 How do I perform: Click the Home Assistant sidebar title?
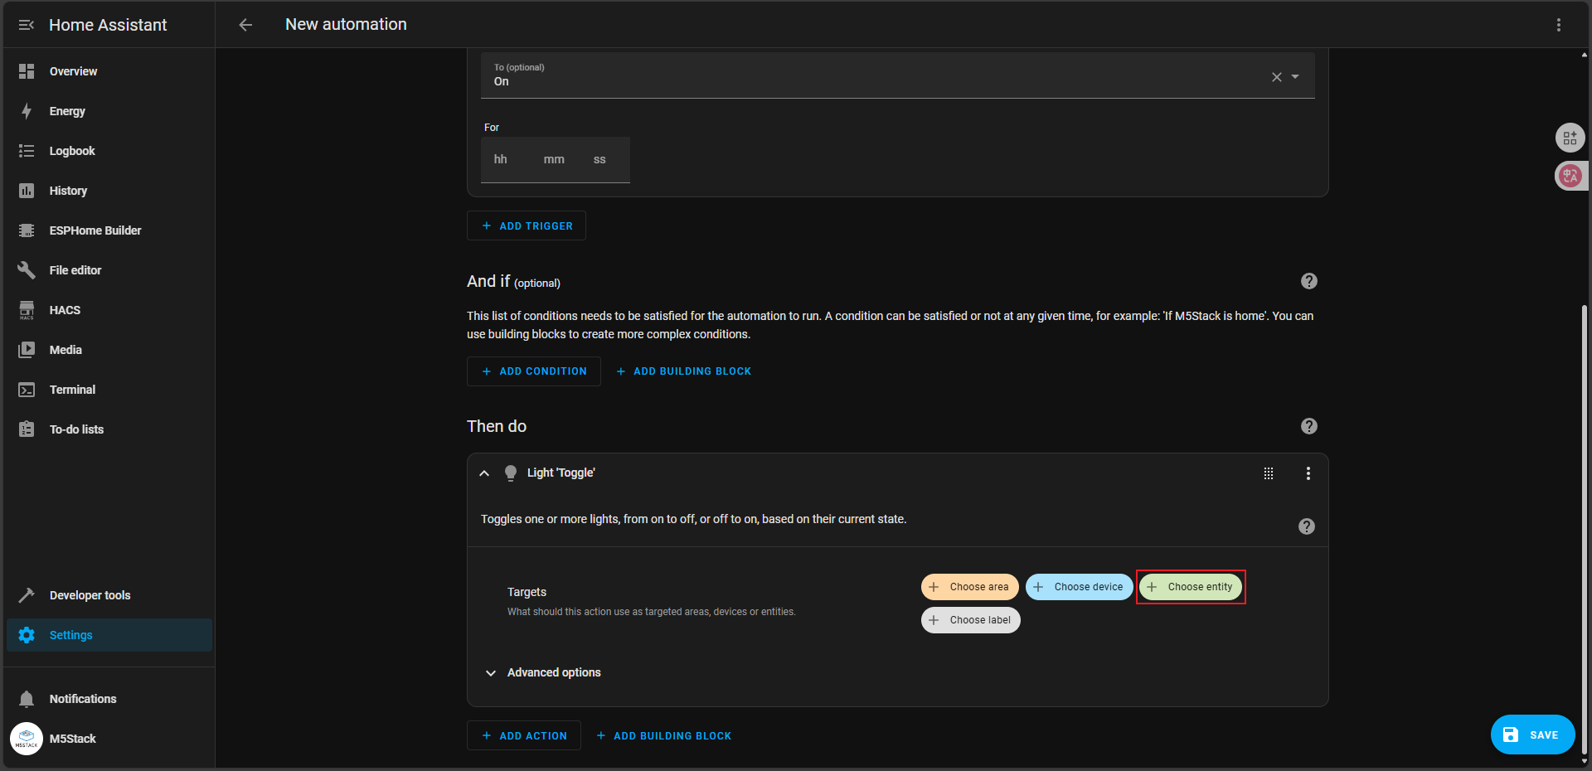(x=108, y=25)
